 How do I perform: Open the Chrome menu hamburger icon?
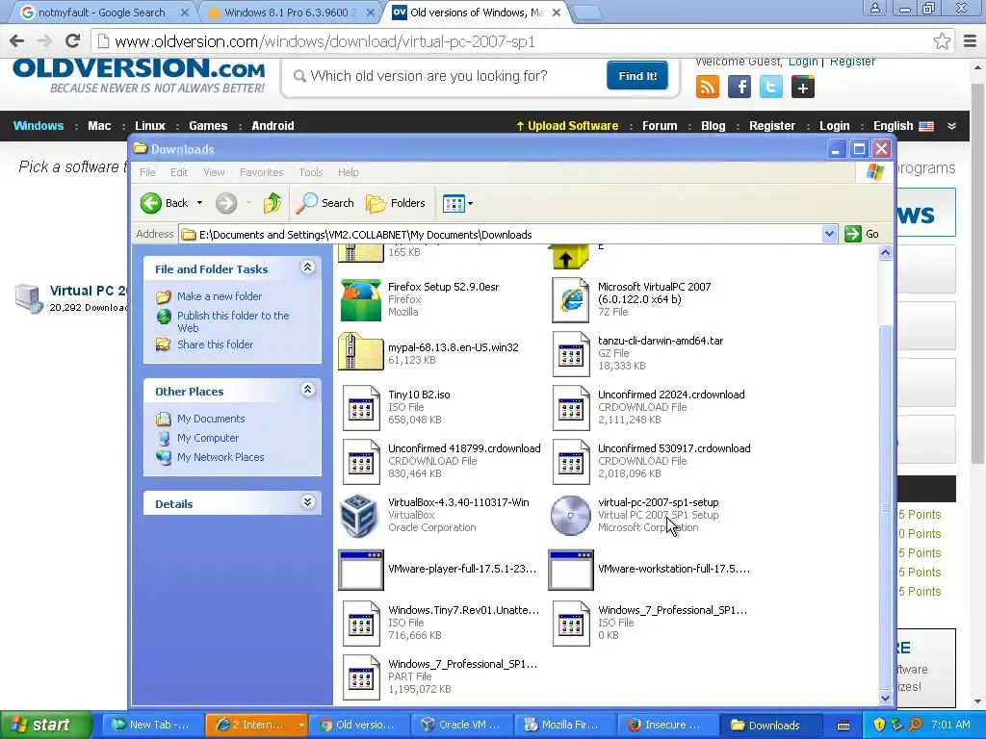pos(971,41)
